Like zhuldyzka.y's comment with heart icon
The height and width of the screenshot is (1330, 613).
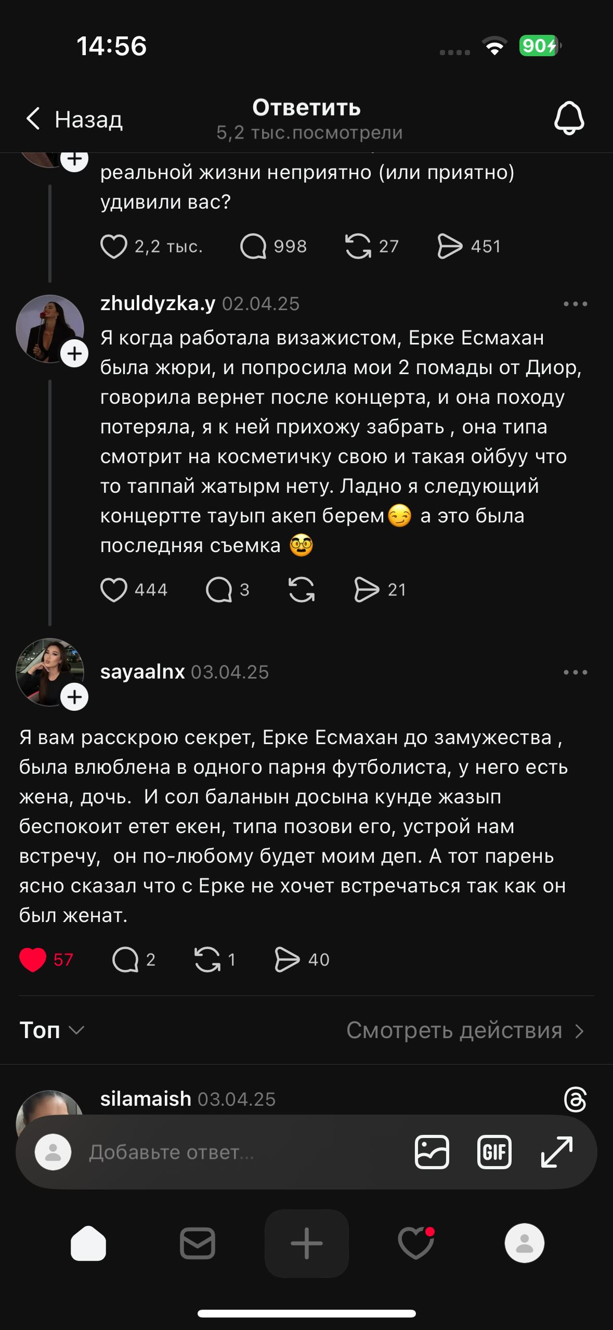pos(113,590)
